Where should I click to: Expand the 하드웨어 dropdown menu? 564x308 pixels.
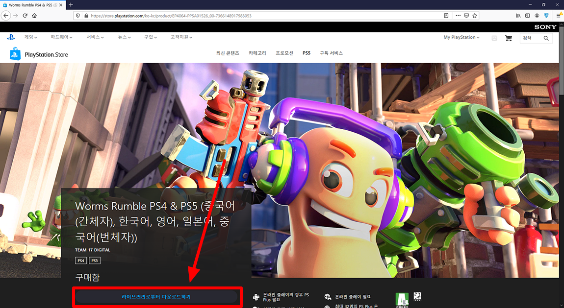[61, 37]
